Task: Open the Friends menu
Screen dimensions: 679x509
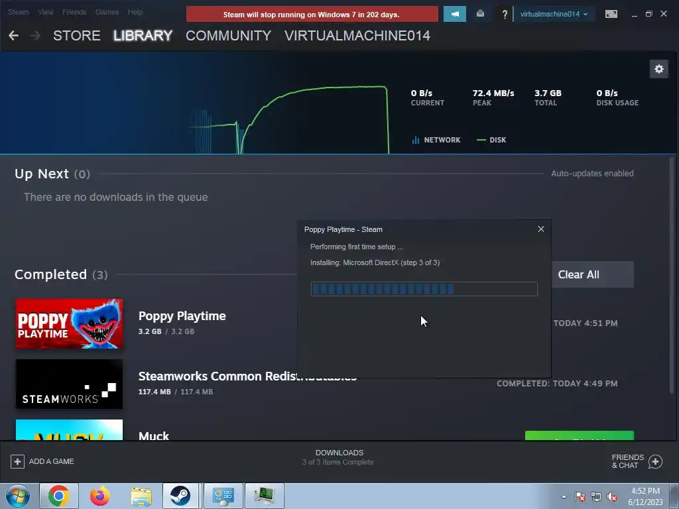Action: tap(74, 12)
